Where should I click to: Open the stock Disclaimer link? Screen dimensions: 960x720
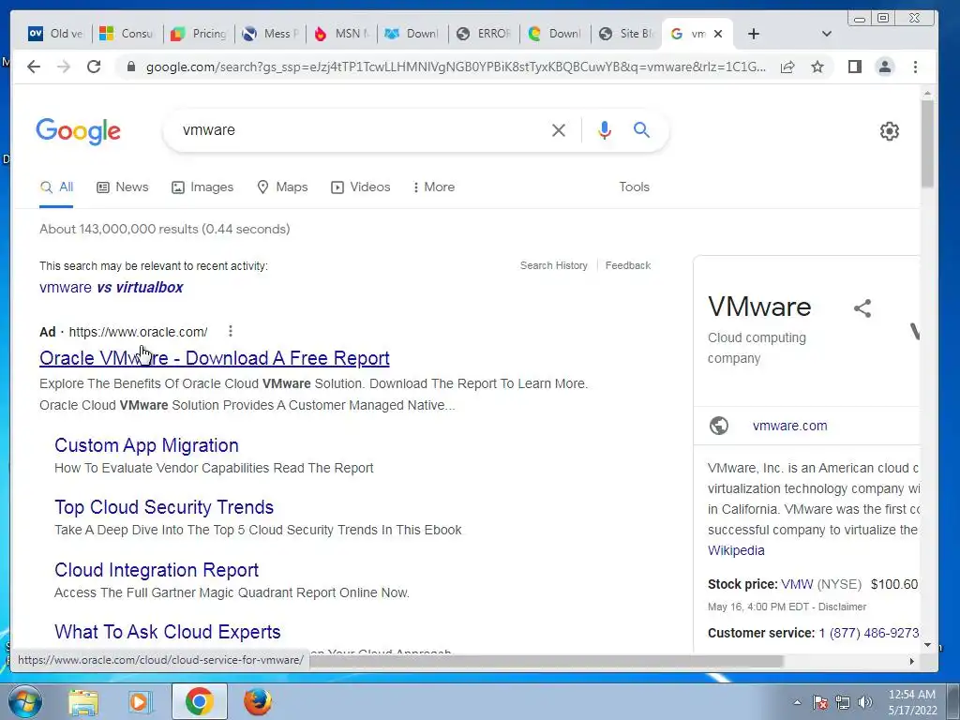(x=843, y=607)
